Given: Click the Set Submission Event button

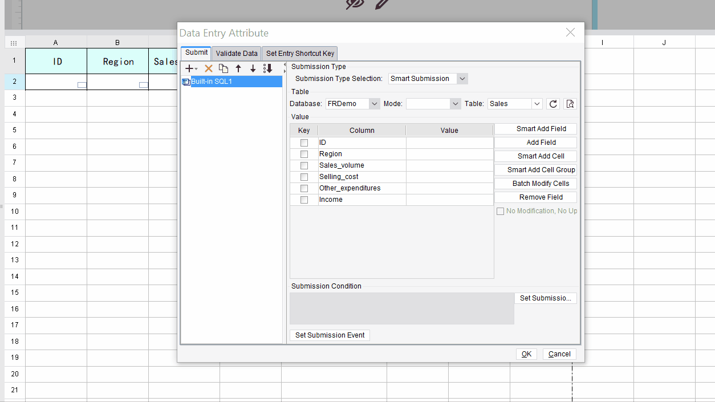Looking at the screenshot, I should click(x=330, y=335).
